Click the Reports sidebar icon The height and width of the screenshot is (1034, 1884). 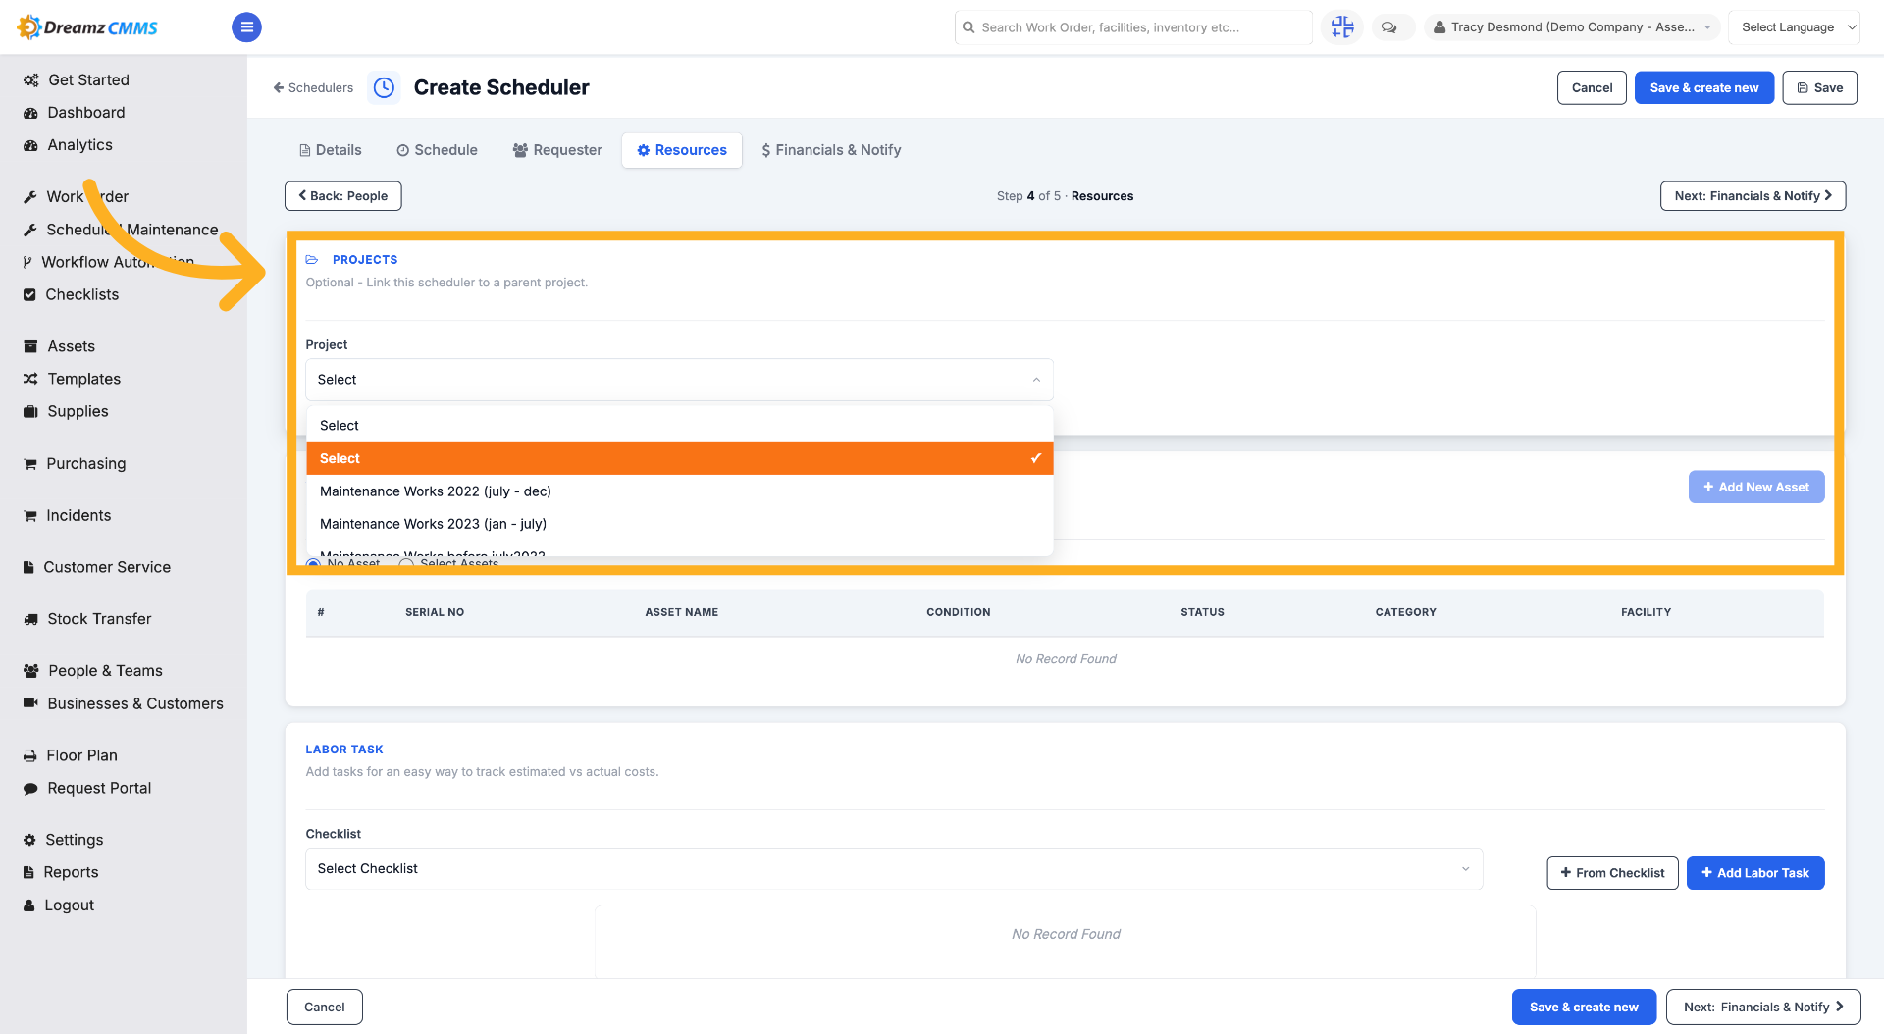coord(28,872)
